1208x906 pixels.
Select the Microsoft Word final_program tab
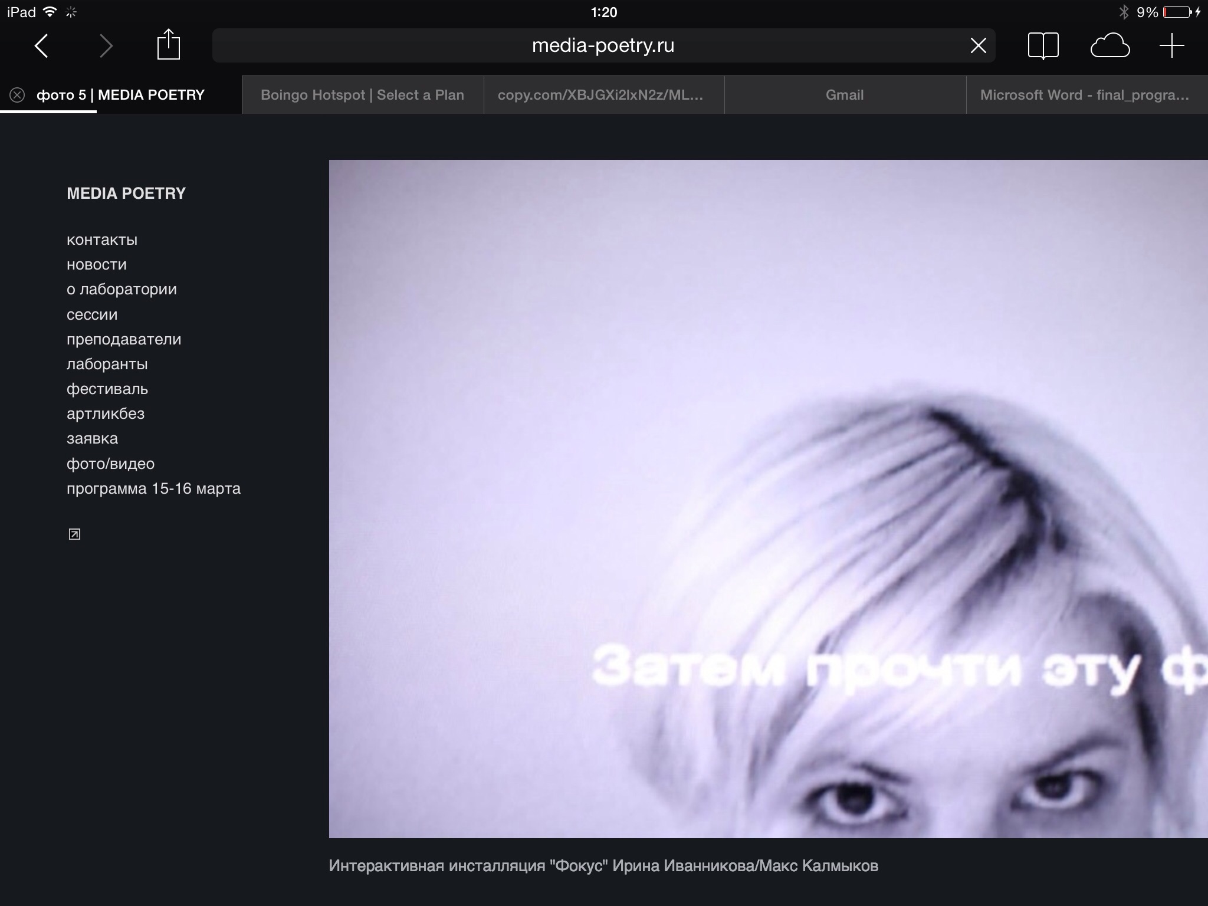pos(1084,95)
